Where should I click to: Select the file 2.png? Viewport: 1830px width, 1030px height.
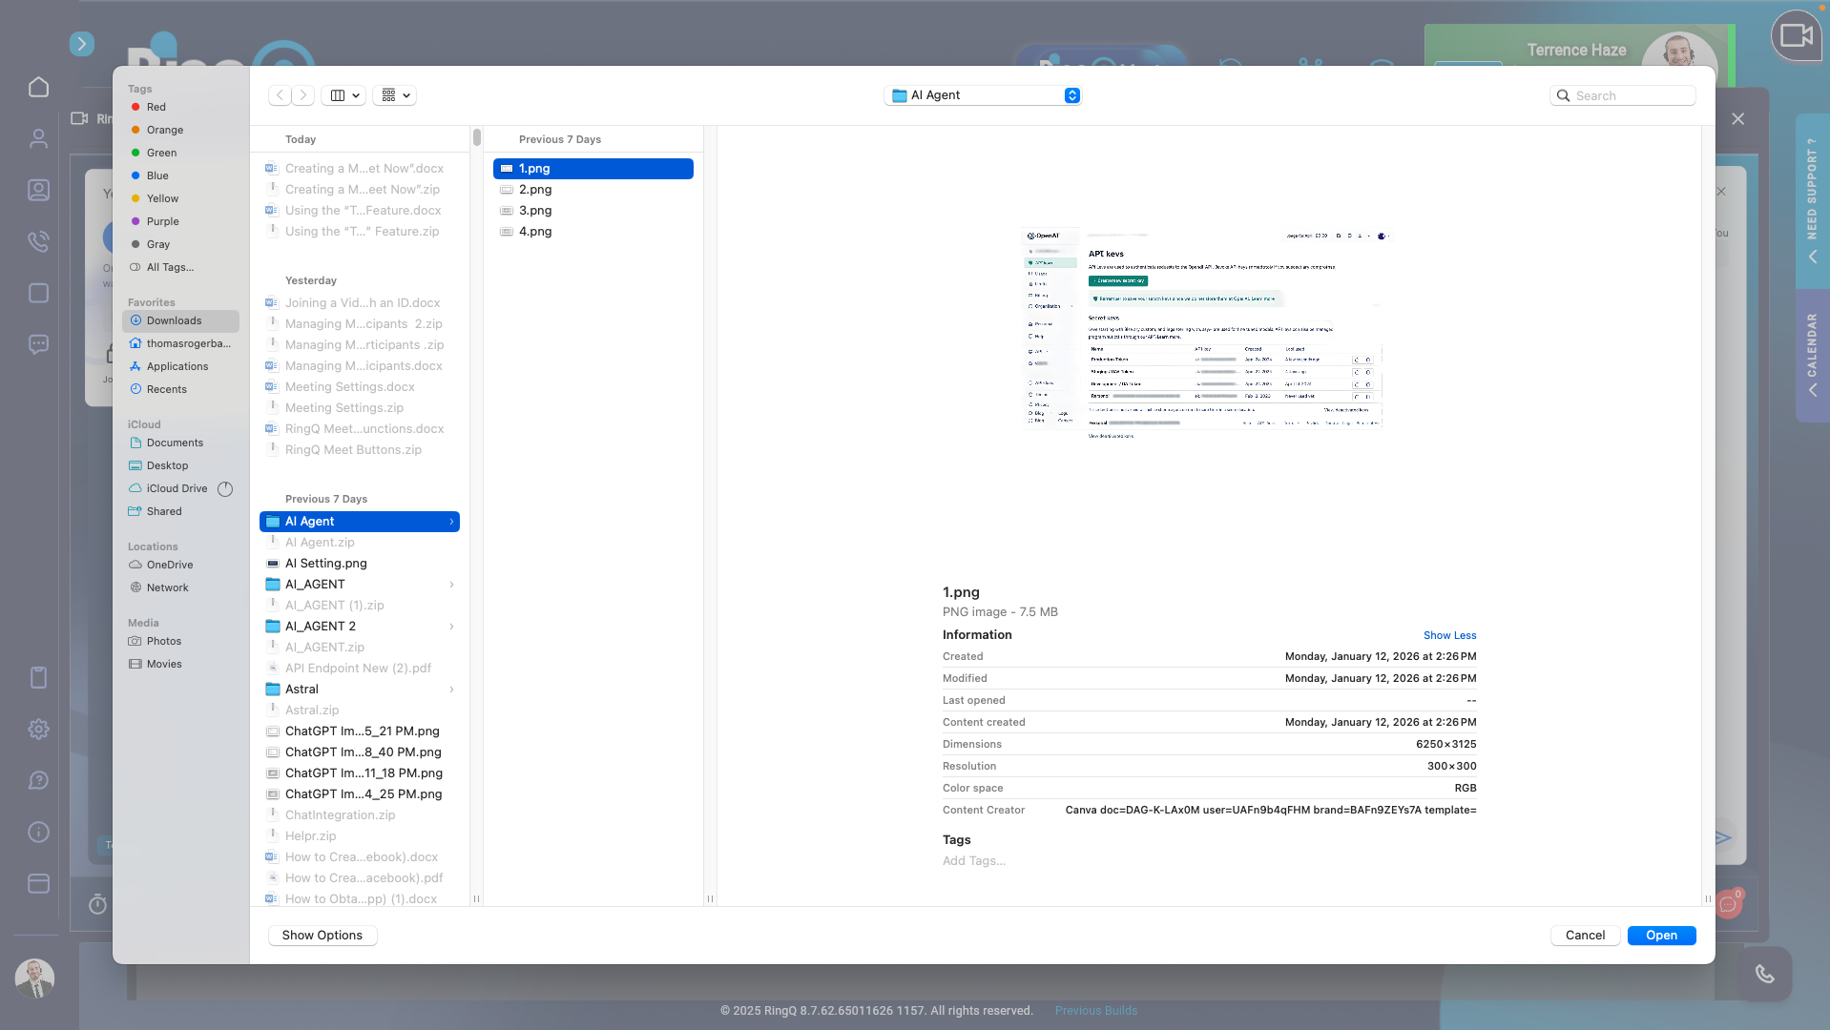point(536,189)
